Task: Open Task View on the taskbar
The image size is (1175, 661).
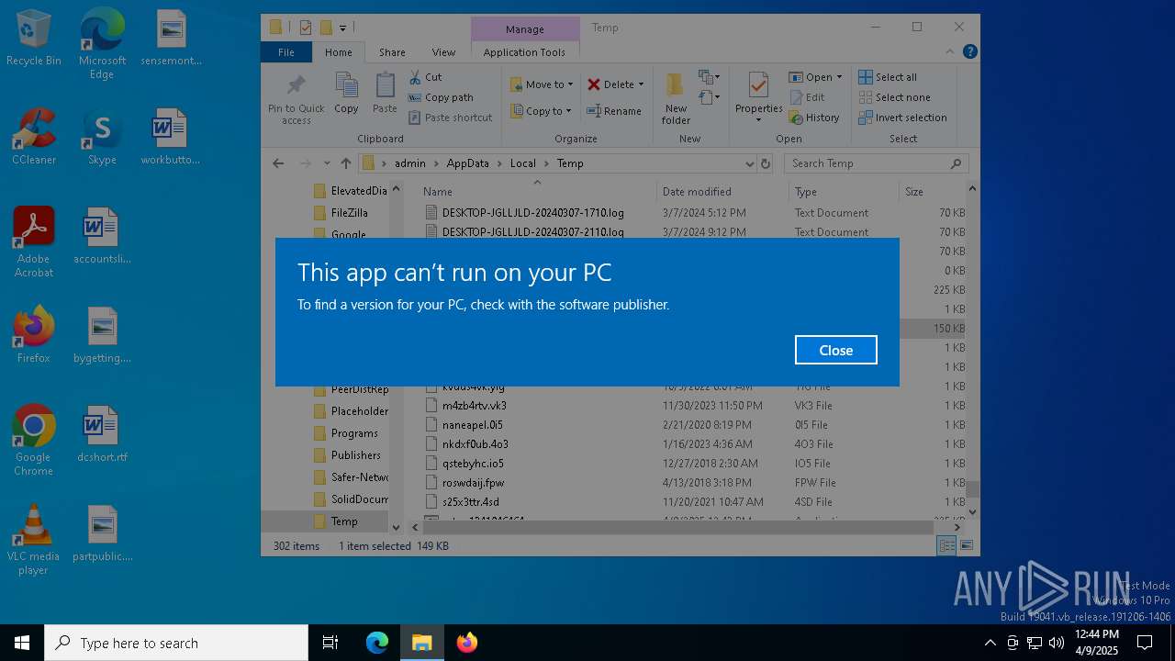Action: pyautogui.click(x=330, y=643)
